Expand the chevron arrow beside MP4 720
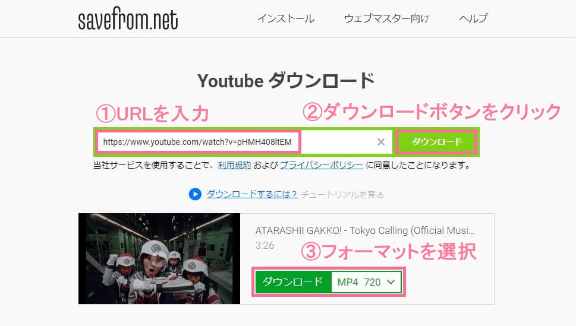Viewport: 576px width, 326px height. (x=391, y=282)
